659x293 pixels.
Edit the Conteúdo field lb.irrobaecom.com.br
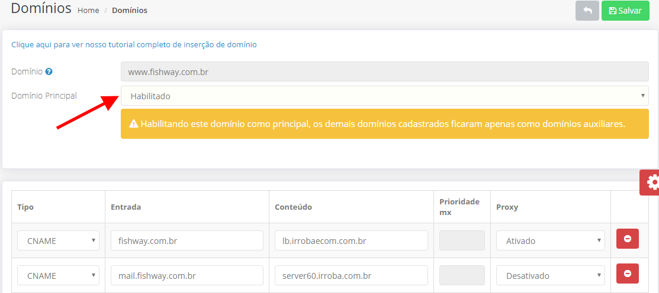[351, 240]
